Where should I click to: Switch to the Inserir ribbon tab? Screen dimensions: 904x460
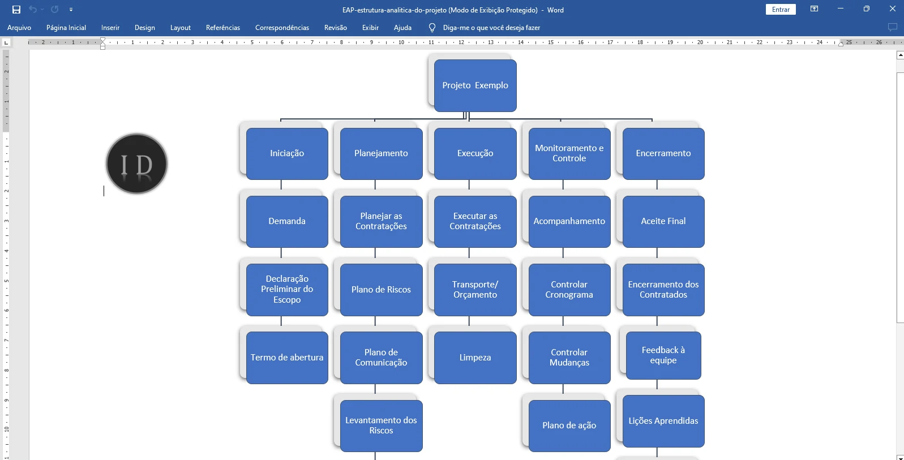(110, 28)
